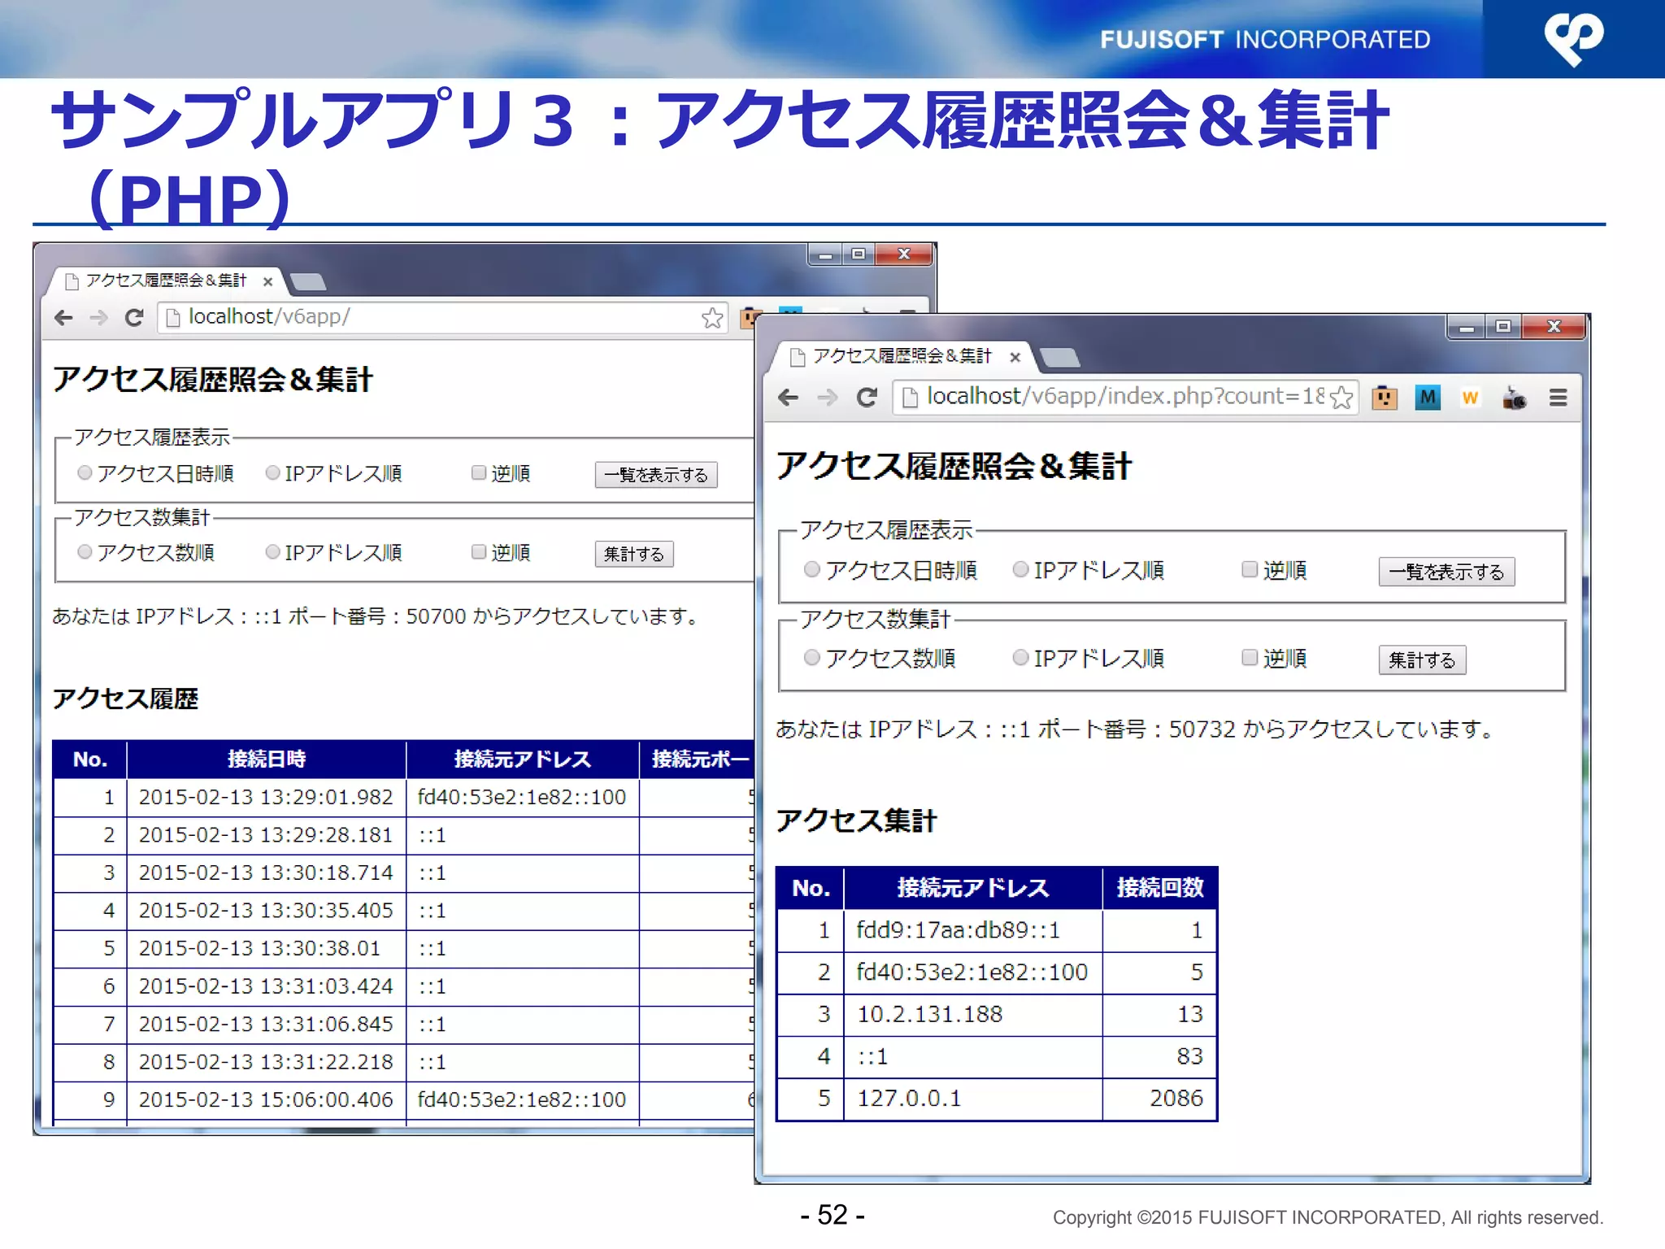Image resolution: width=1665 pixels, height=1249 pixels.
Task: Open a new tab in the front window
Action: 1059,357
